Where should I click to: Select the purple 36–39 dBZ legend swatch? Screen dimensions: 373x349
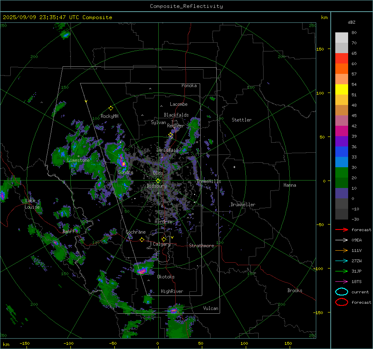pos(342,141)
